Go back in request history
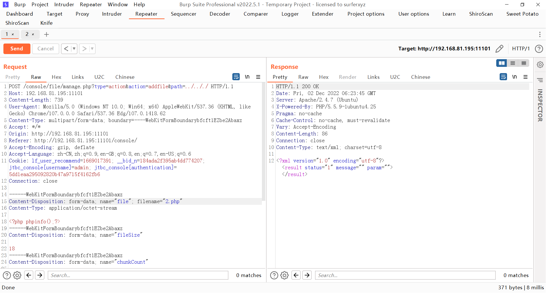The width and height of the screenshot is (546, 293). (x=66, y=49)
